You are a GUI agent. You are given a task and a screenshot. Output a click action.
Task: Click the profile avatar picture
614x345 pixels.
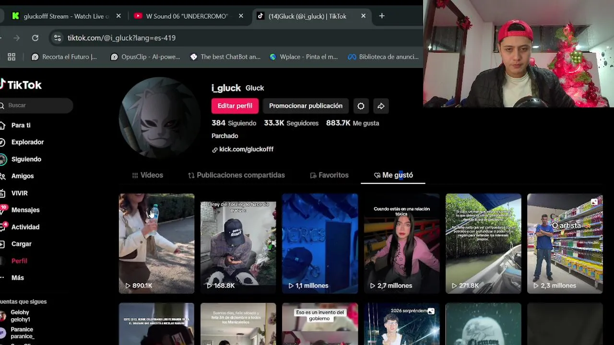coord(160,118)
